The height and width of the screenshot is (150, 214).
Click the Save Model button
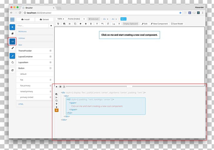click(x=177, y=24)
